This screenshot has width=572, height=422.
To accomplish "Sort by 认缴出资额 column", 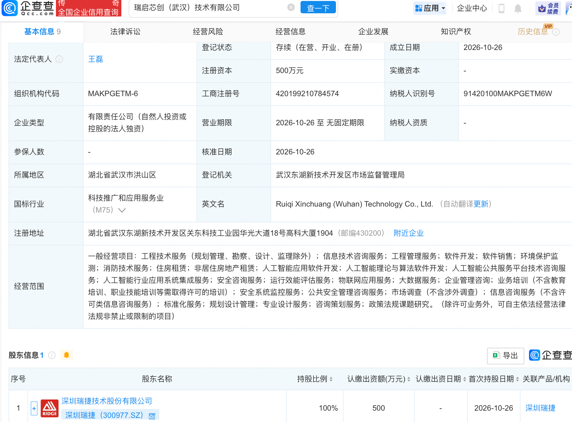I will tap(409, 379).
